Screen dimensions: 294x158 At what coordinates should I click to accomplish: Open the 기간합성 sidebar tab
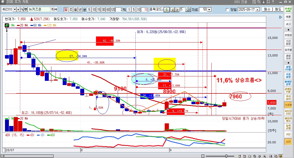tap(288, 43)
